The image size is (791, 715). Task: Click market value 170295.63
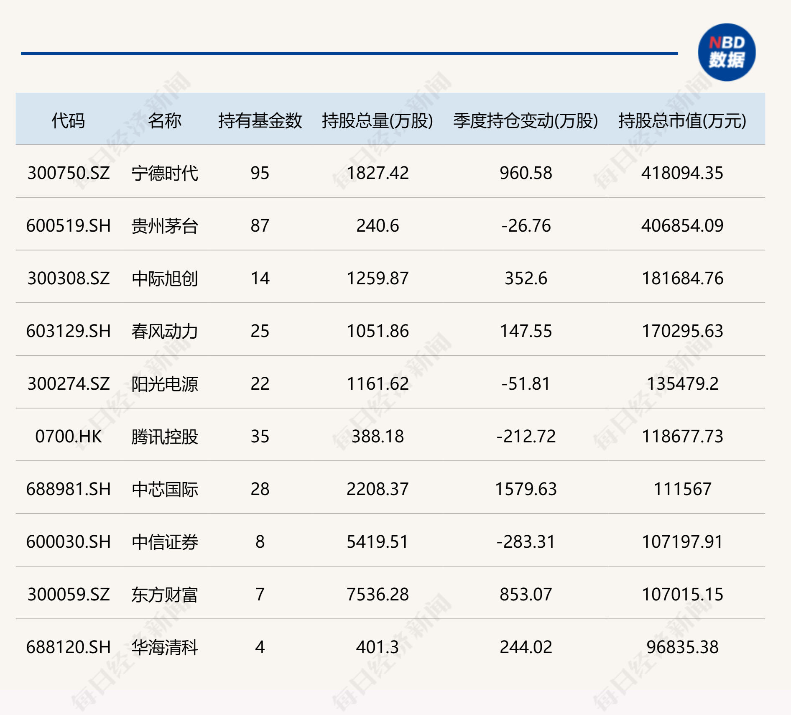[x=682, y=331]
